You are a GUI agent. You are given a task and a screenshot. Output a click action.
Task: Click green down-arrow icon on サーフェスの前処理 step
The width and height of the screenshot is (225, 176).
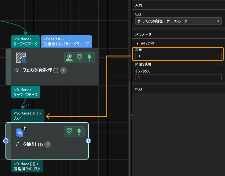pyautogui.click(x=89, y=58)
